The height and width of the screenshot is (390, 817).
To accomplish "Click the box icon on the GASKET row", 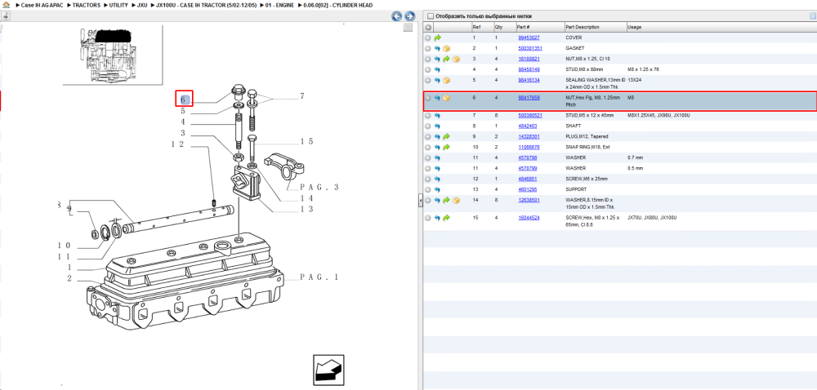I will (x=447, y=48).
